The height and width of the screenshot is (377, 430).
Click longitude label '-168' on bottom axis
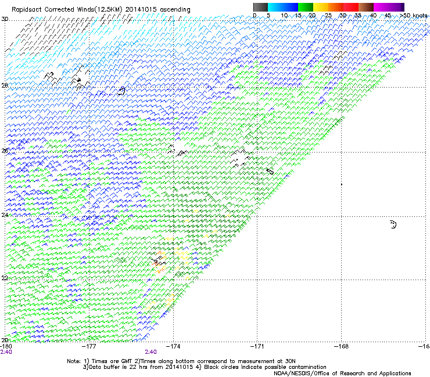click(342, 346)
